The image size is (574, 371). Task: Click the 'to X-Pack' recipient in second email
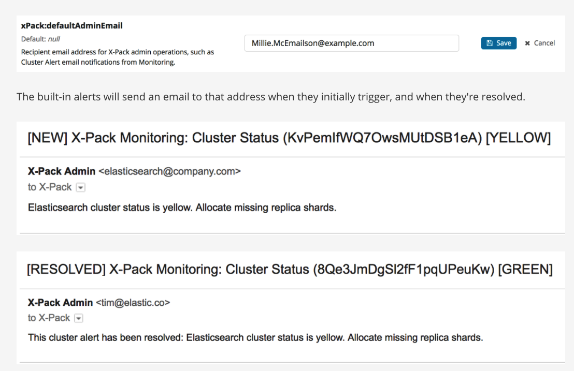click(x=49, y=318)
